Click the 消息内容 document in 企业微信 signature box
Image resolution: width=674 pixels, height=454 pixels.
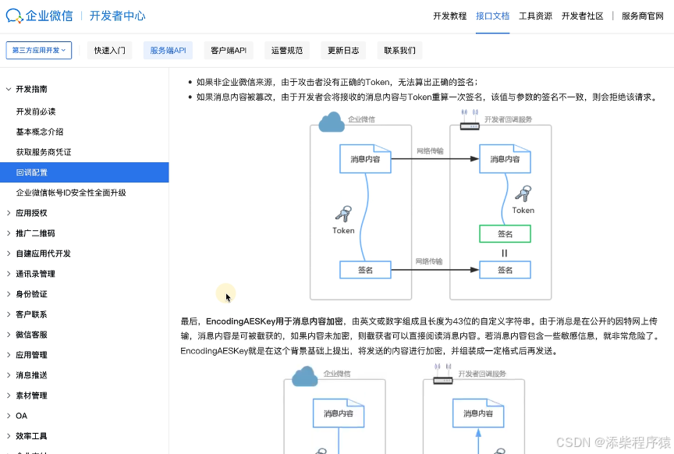365,158
